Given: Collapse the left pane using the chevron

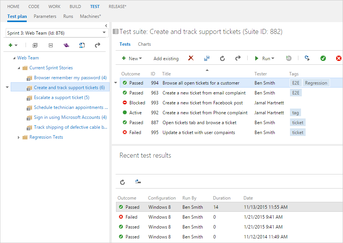Looking at the screenshot, I should [106, 26].
